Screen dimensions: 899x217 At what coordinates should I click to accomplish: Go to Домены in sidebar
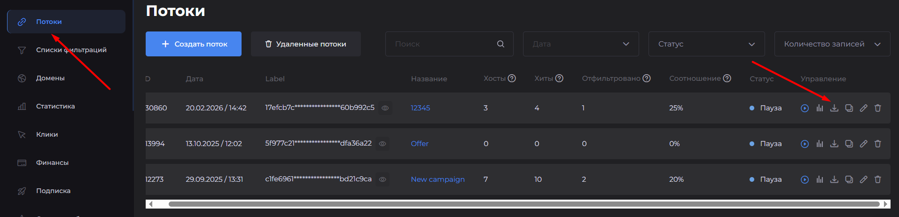(x=50, y=78)
